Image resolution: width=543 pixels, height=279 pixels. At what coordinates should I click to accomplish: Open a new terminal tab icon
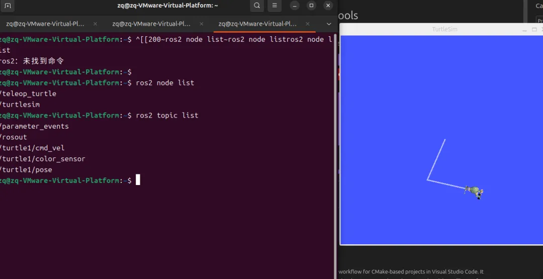coord(8,6)
